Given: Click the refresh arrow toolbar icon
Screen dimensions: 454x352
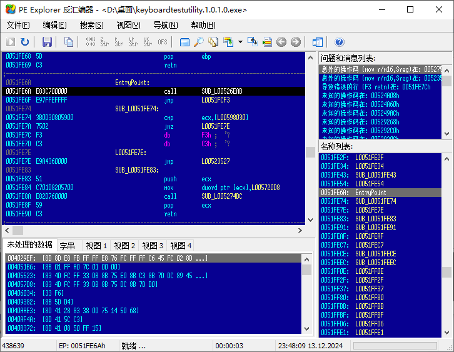Looking at the screenshot, I should [x=25, y=42].
